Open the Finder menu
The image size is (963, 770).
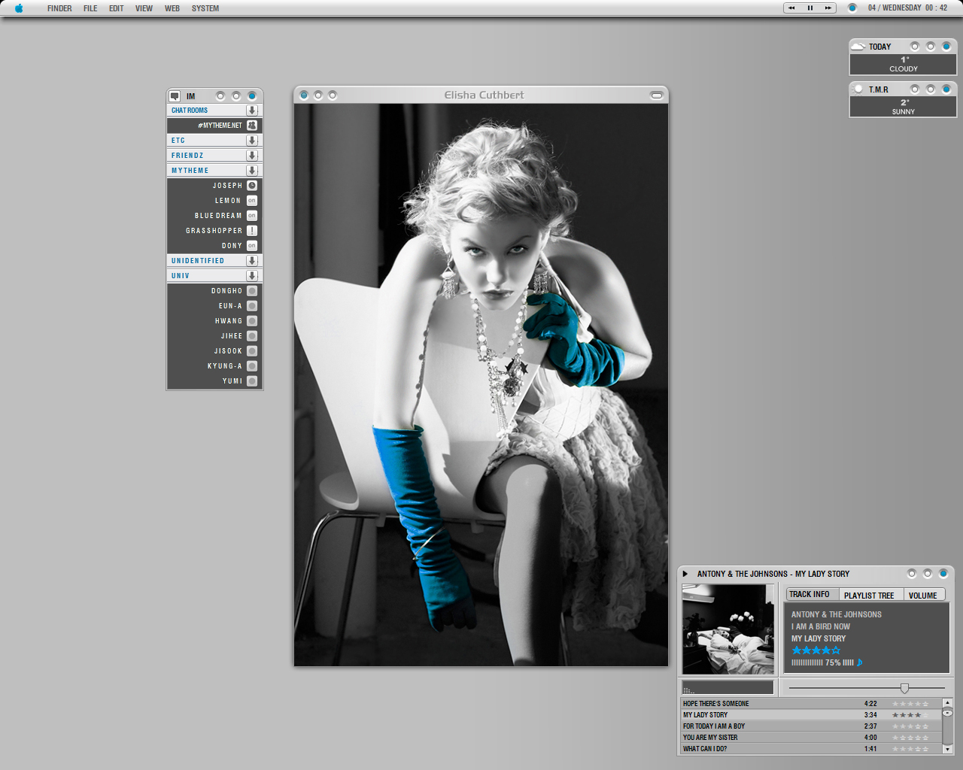point(59,8)
